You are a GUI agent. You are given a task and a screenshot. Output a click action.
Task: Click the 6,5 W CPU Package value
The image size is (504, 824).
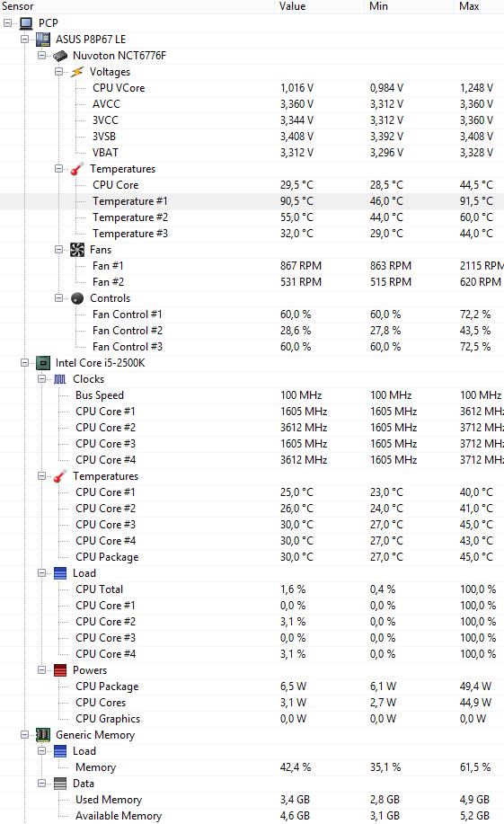[293, 687]
